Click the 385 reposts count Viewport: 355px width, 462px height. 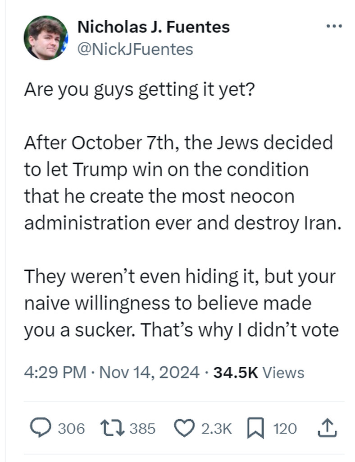(x=142, y=429)
